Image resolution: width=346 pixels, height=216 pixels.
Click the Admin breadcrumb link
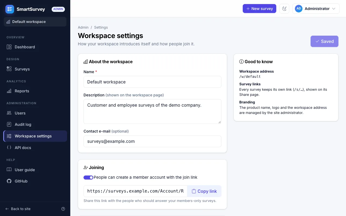click(83, 27)
